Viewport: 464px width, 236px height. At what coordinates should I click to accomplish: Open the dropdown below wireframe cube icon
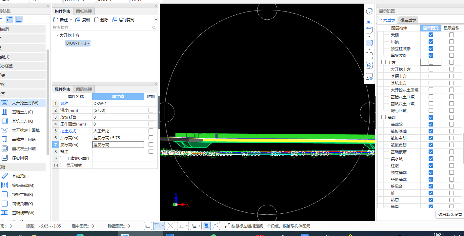tap(369, 36)
